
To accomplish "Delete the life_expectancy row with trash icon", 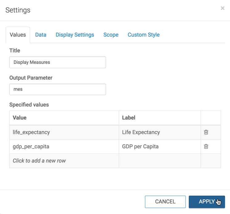I will click(206, 132).
